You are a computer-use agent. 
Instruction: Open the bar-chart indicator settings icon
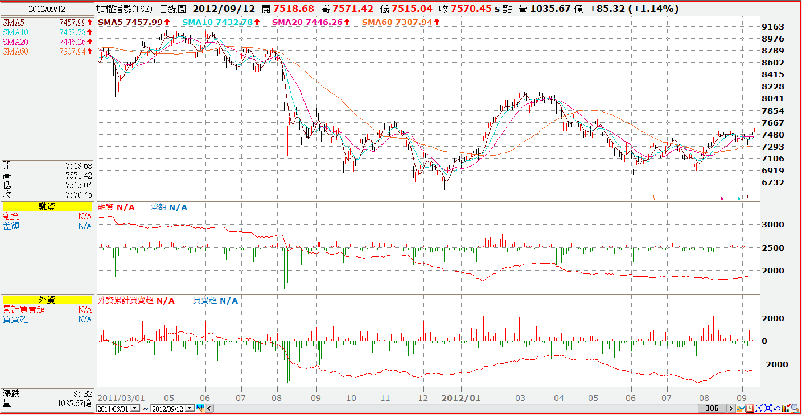tap(786, 408)
